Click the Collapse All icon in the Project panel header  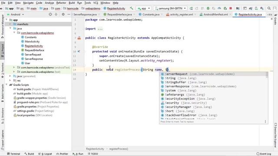coord(56,14)
